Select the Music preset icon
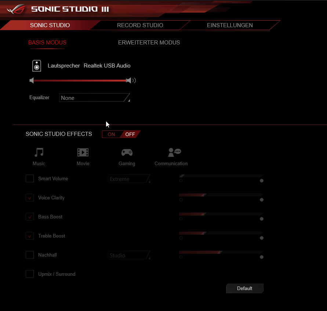The height and width of the screenshot is (311, 327). [x=39, y=152]
